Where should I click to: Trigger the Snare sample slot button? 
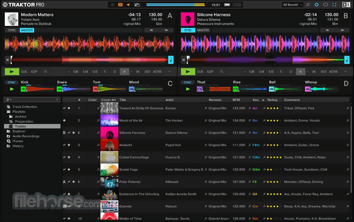click(x=59, y=89)
